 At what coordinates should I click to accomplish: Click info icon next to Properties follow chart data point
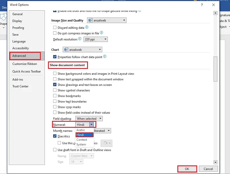[105, 56]
